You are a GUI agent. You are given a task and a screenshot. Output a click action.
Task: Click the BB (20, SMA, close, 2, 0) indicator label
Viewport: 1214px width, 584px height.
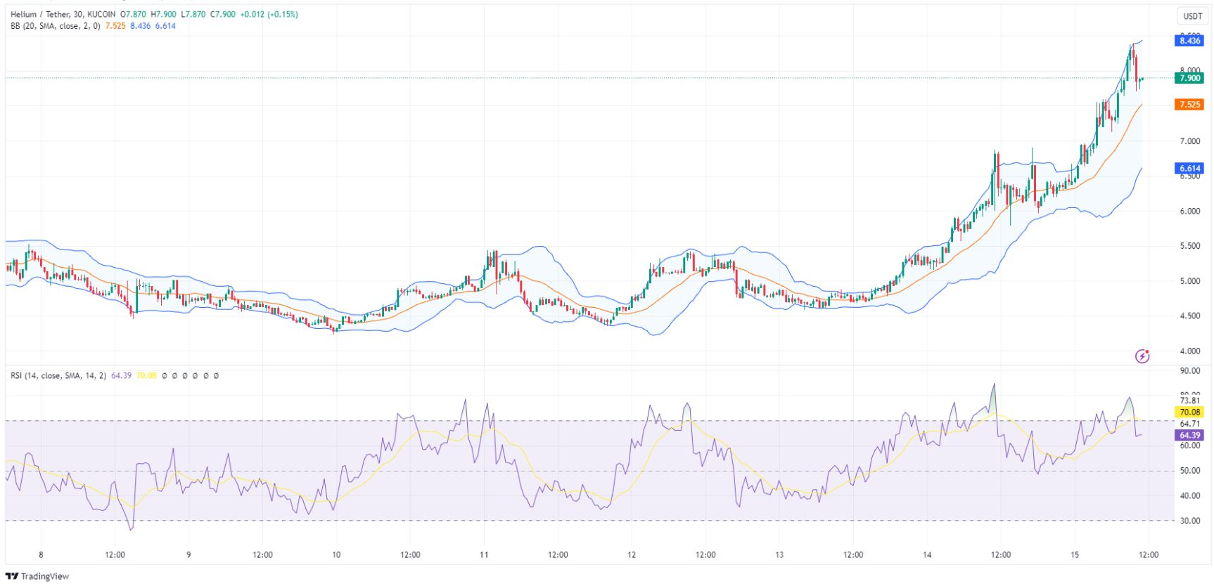coord(56,26)
